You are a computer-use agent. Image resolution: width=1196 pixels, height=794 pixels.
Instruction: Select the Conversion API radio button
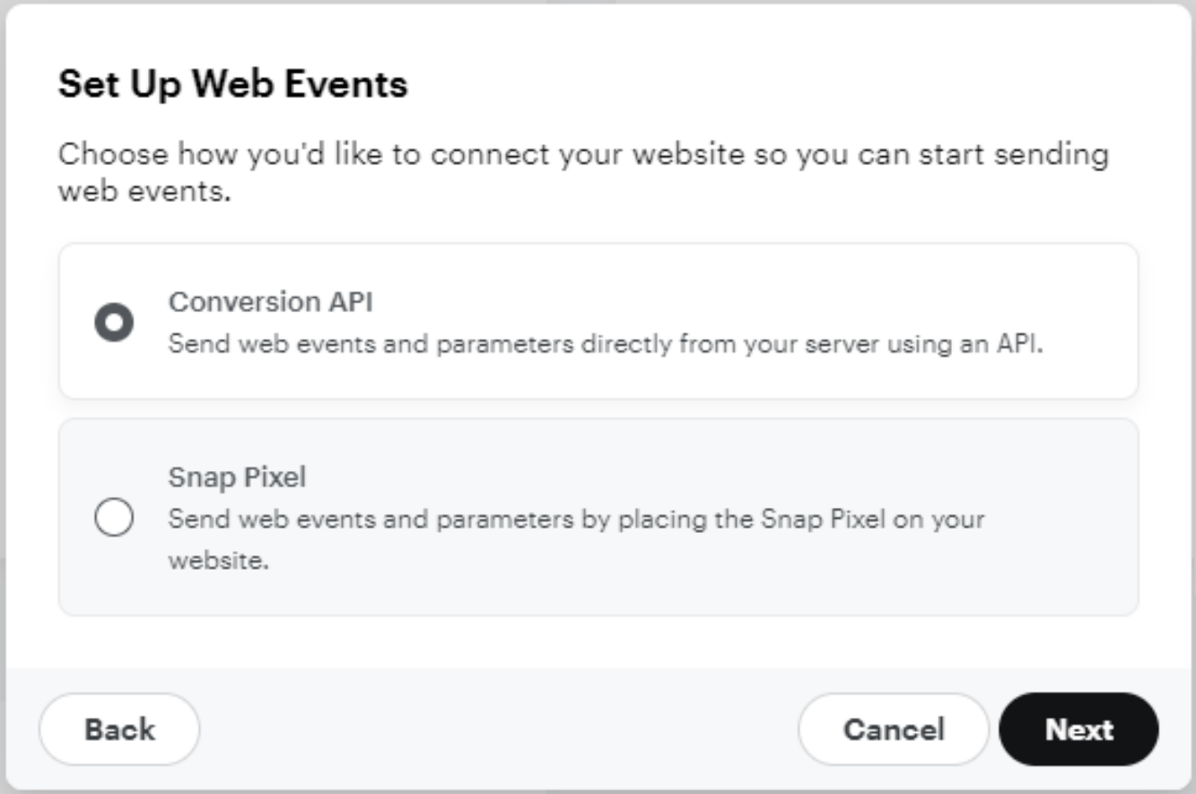pos(114,322)
